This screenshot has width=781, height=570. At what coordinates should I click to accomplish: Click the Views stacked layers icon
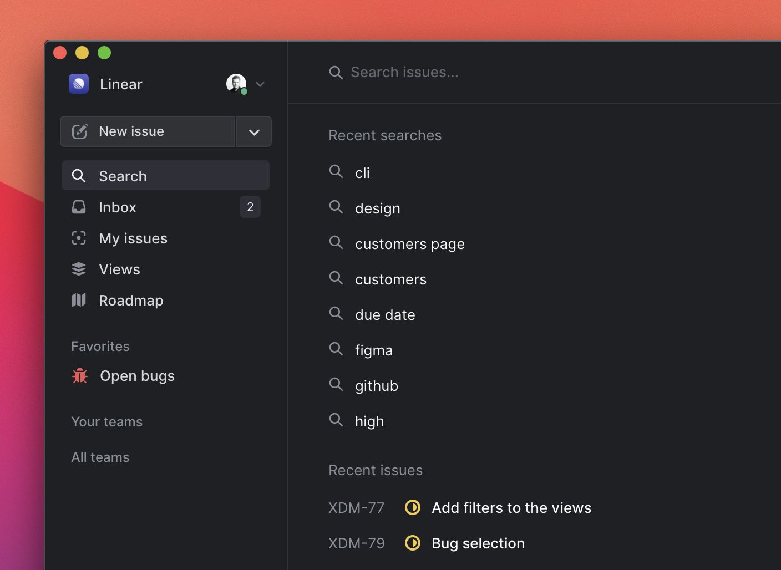(x=79, y=269)
